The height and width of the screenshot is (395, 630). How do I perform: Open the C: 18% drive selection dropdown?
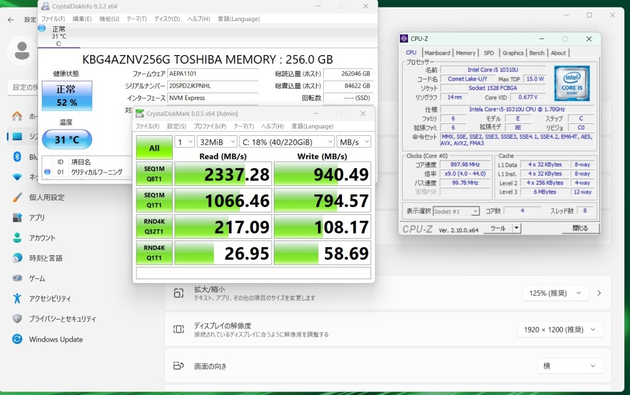pyautogui.click(x=286, y=142)
